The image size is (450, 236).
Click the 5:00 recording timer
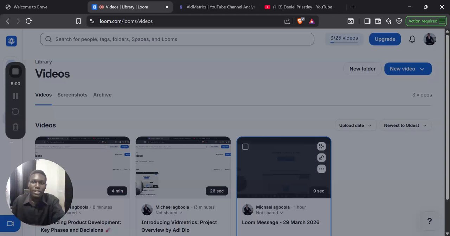[x=15, y=84]
